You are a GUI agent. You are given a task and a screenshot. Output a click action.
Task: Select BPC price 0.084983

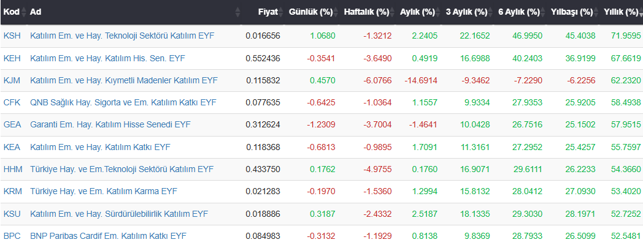(263, 236)
